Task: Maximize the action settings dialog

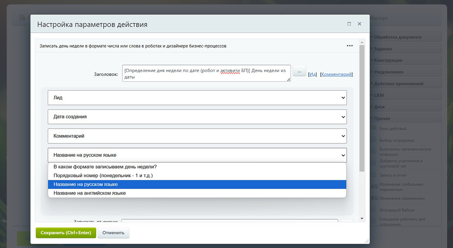Action: pos(349,24)
